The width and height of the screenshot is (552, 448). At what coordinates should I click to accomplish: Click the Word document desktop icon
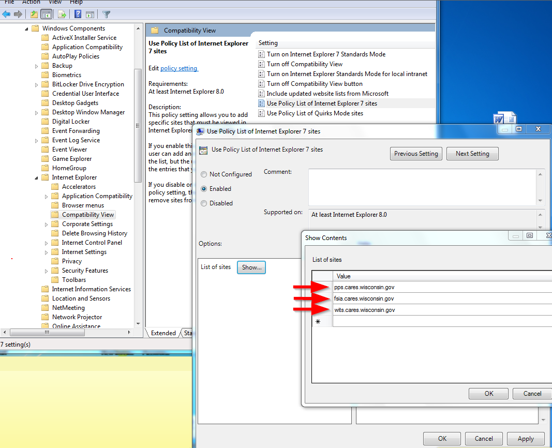(505, 118)
